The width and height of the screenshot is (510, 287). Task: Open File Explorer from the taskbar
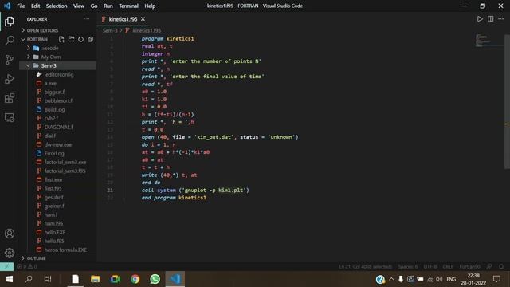click(96, 279)
